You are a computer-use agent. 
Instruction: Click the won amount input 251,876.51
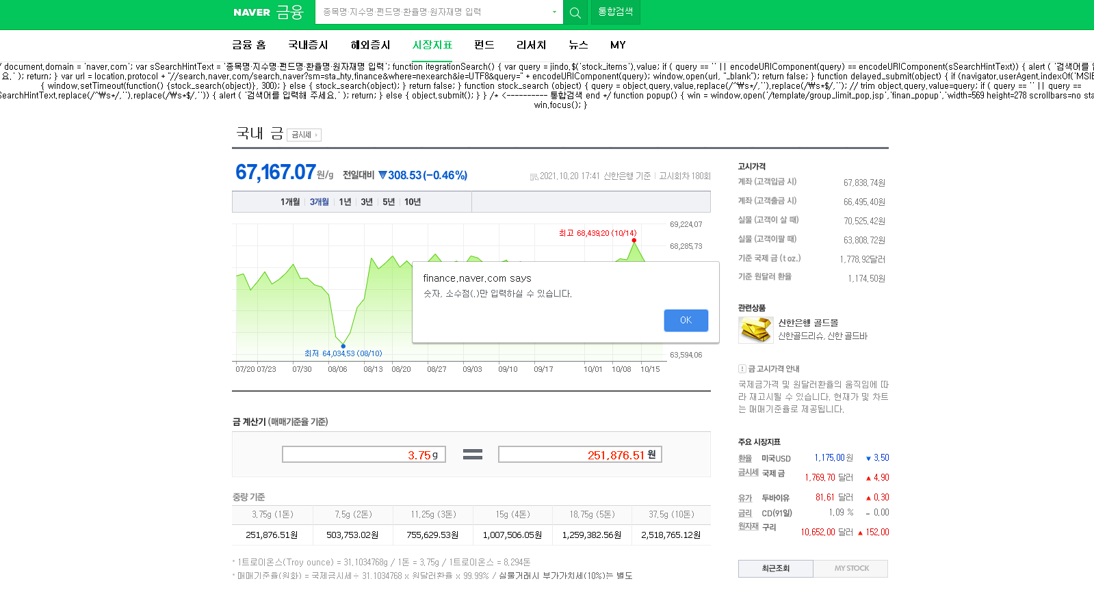pyautogui.click(x=580, y=455)
